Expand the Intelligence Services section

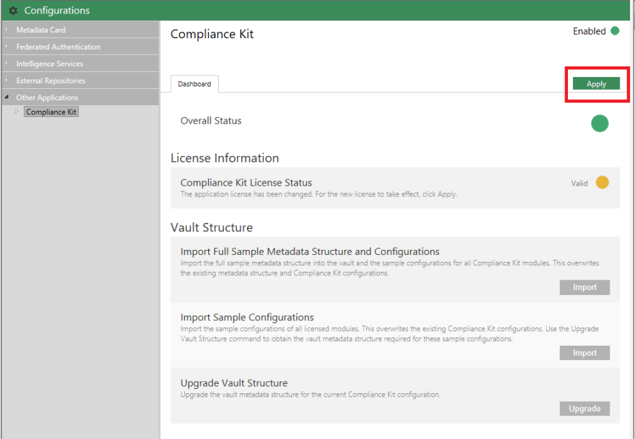click(6, 64)
